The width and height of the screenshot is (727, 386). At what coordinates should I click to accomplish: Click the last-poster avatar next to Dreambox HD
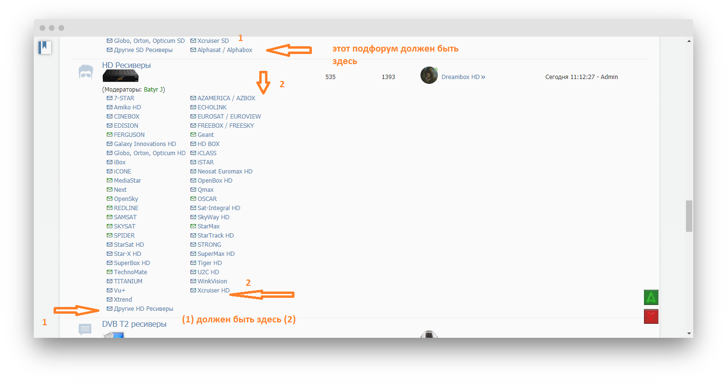429,75
